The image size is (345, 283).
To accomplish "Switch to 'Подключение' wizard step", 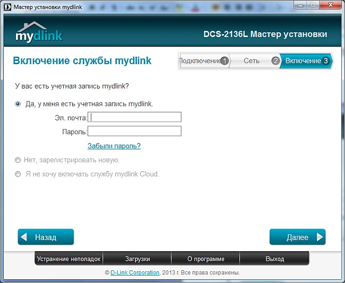I will [200, 61].
